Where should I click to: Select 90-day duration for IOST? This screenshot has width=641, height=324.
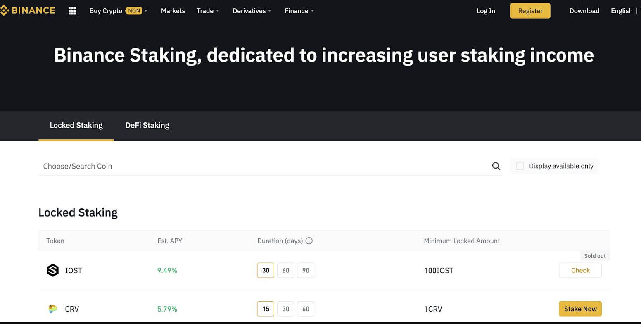306,270
